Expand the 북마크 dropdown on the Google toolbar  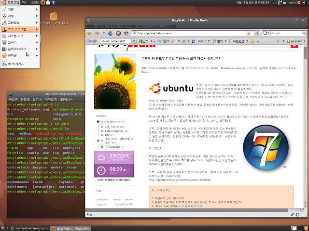tap(209, 41)
